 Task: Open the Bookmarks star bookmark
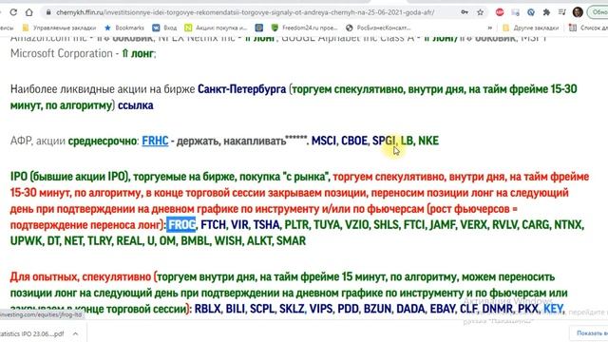pyautogui.click(x=124, y=28)
